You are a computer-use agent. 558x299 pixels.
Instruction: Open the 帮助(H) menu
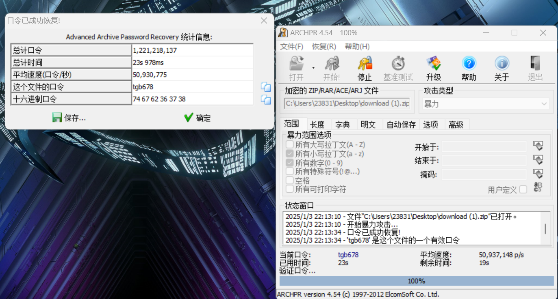357,47
